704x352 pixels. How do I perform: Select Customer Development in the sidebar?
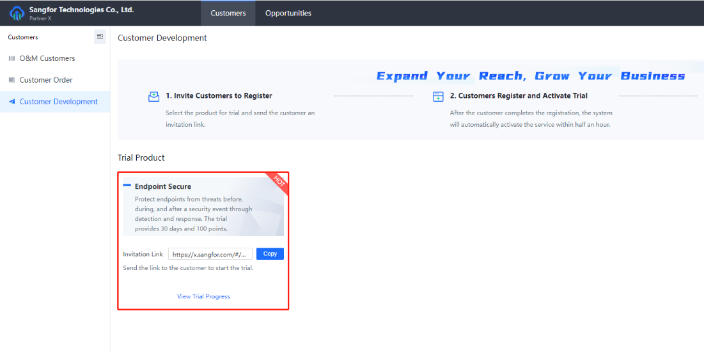[58, 102]
